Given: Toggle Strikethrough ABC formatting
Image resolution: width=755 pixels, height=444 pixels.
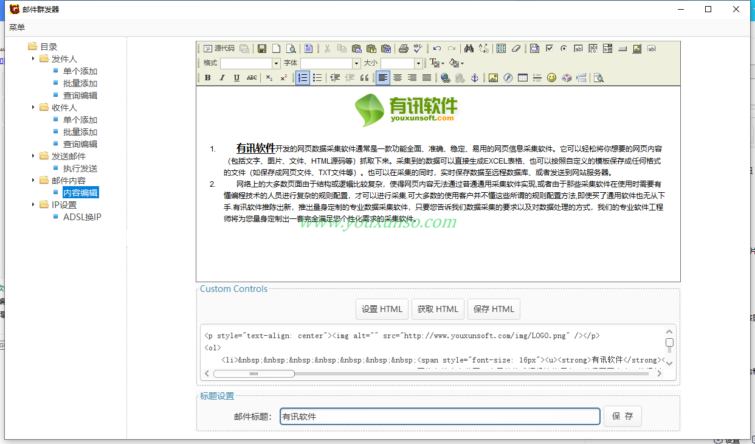Looking at the screenshot, I should (252, 78).
